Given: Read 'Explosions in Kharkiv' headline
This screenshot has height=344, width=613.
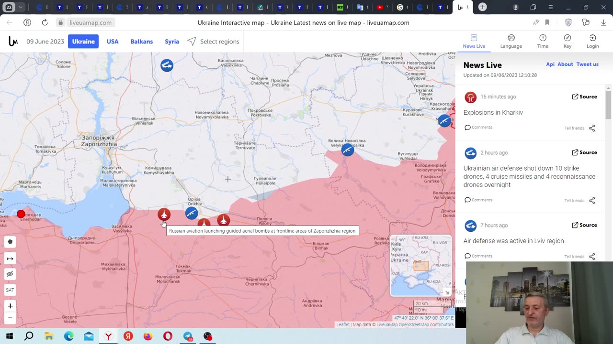Looking at the screenshot, I should (x=493, y=113).
